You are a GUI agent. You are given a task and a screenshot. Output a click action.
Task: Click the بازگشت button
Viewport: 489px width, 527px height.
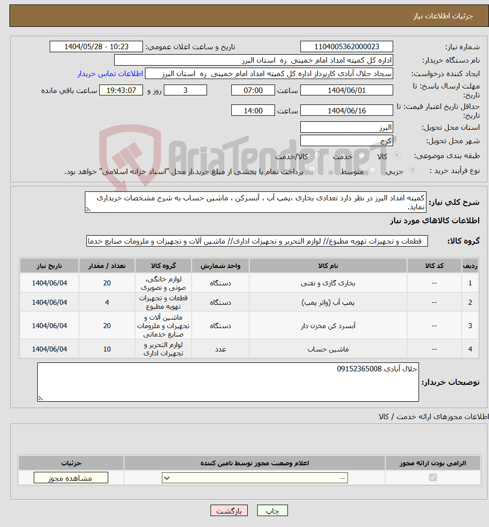point(229,510)
